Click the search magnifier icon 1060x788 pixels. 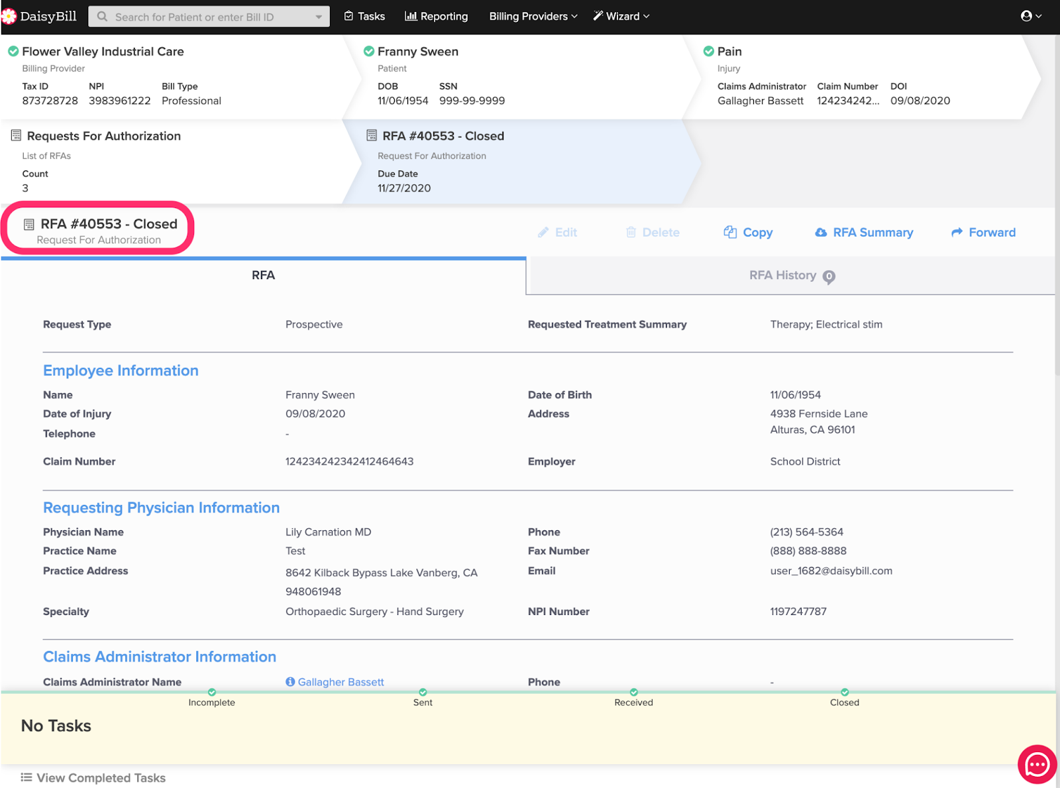tap(102, 17)
